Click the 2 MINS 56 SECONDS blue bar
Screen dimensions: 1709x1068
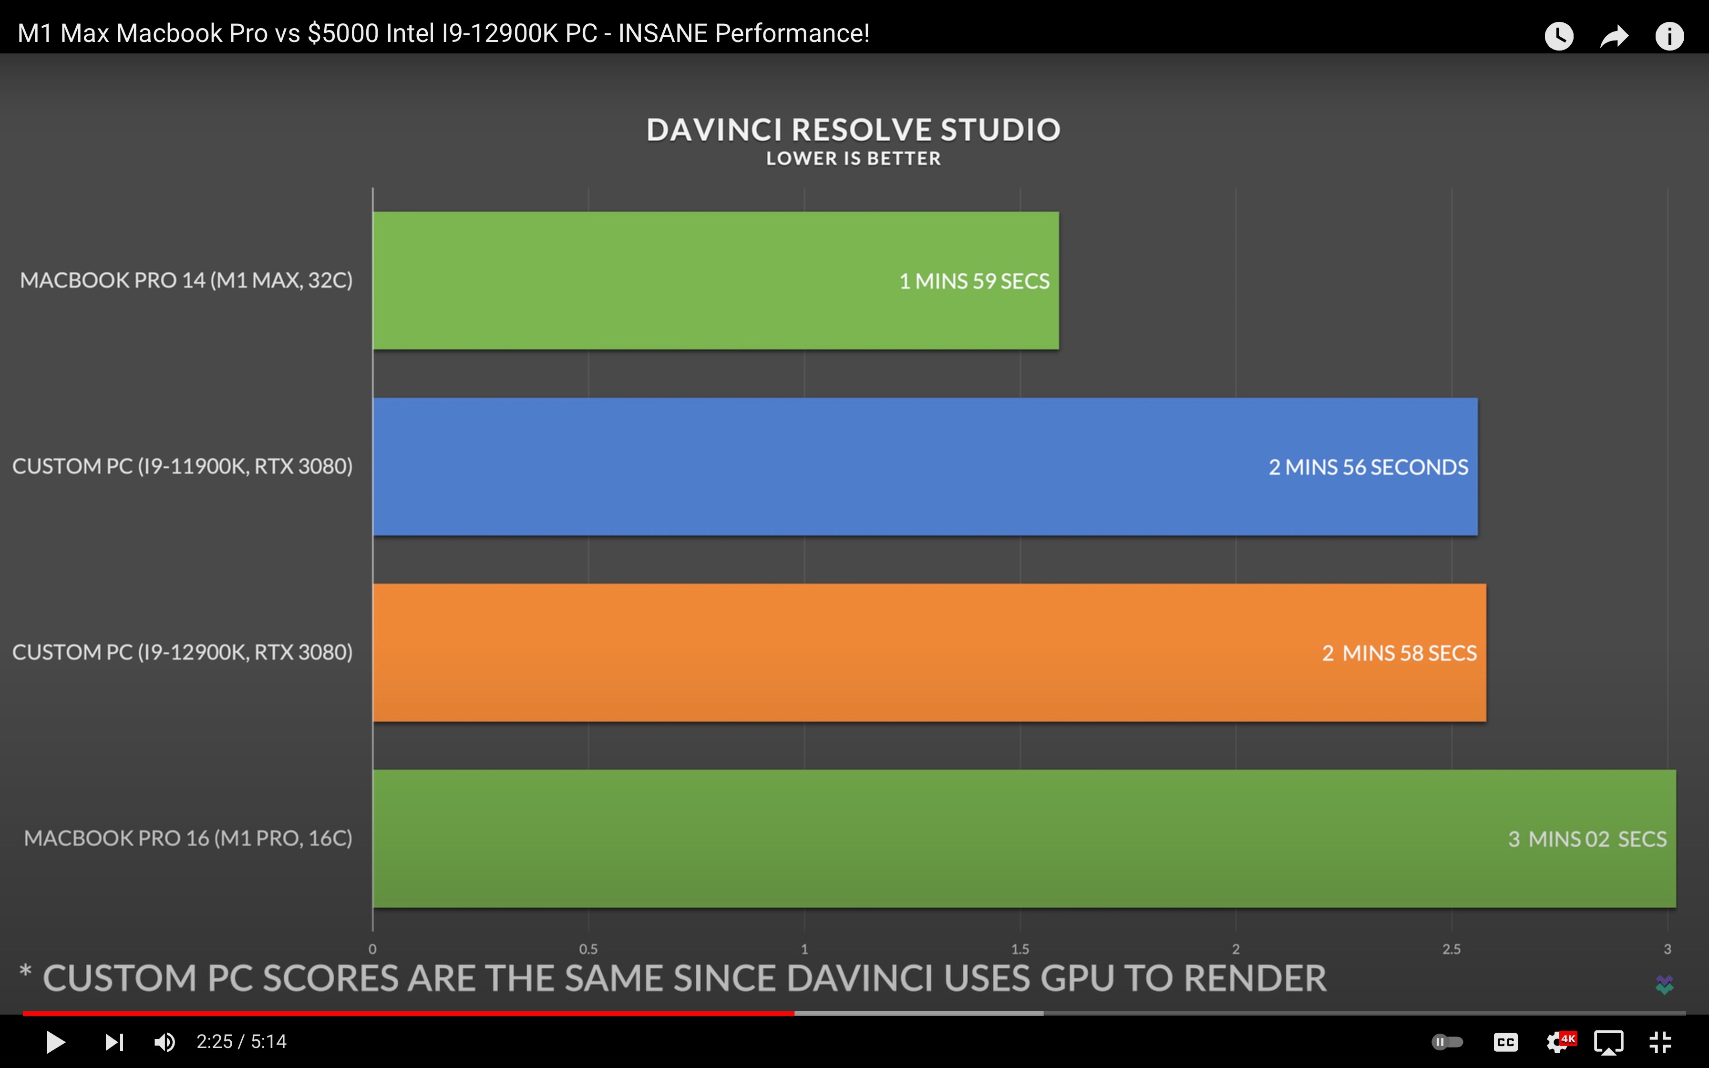click(925, 466)
